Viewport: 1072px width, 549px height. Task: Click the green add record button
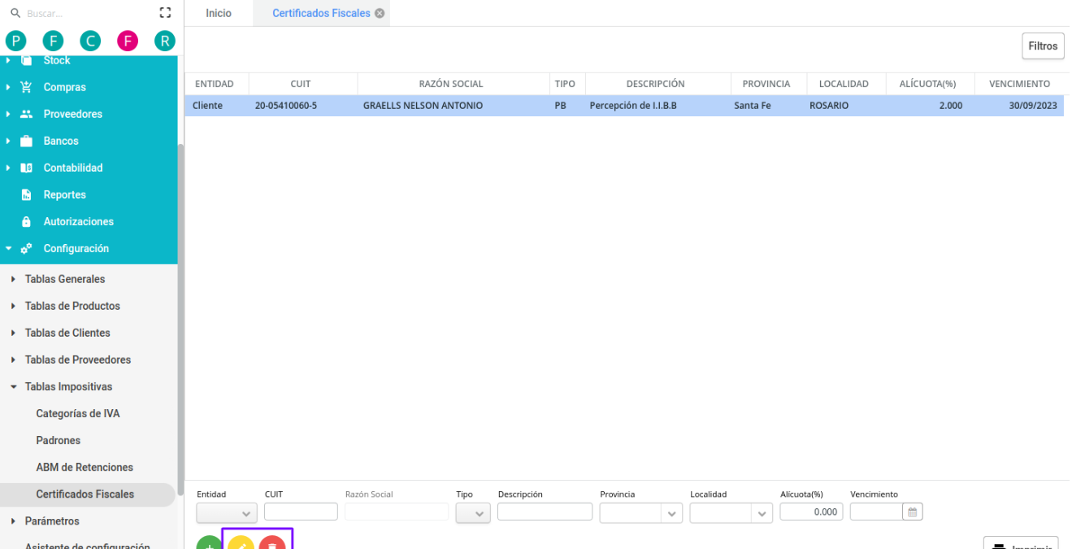(209, 542)
